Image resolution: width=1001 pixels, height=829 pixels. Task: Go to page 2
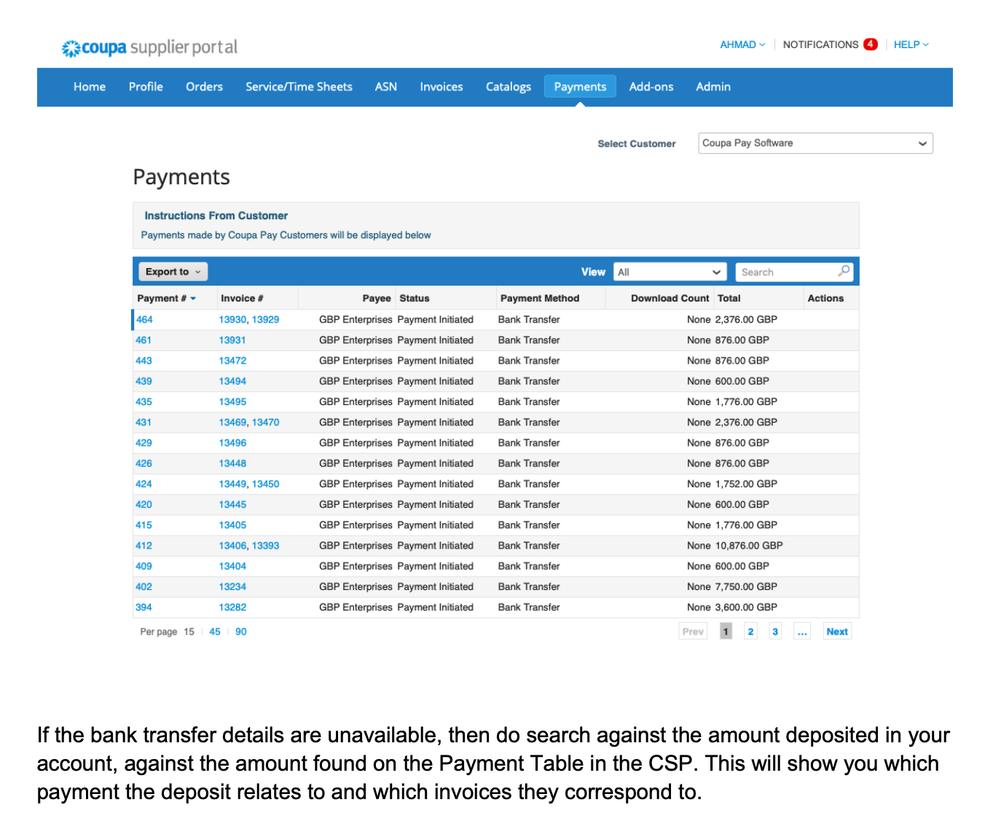[750, 632]
